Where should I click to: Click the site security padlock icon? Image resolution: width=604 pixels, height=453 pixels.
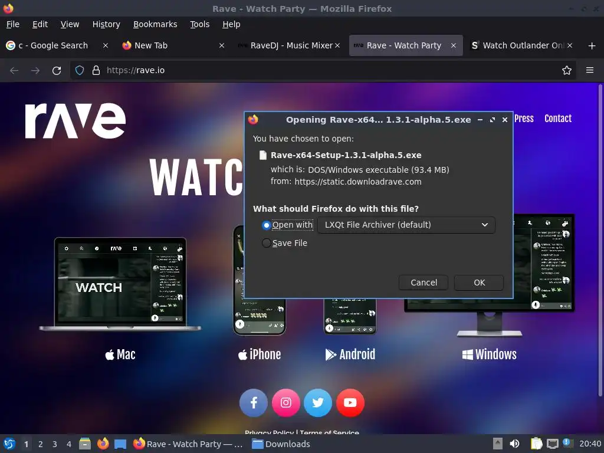coord(96,70)
